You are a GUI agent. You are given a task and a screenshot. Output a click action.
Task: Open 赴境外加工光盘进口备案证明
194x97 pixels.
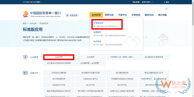122,91
